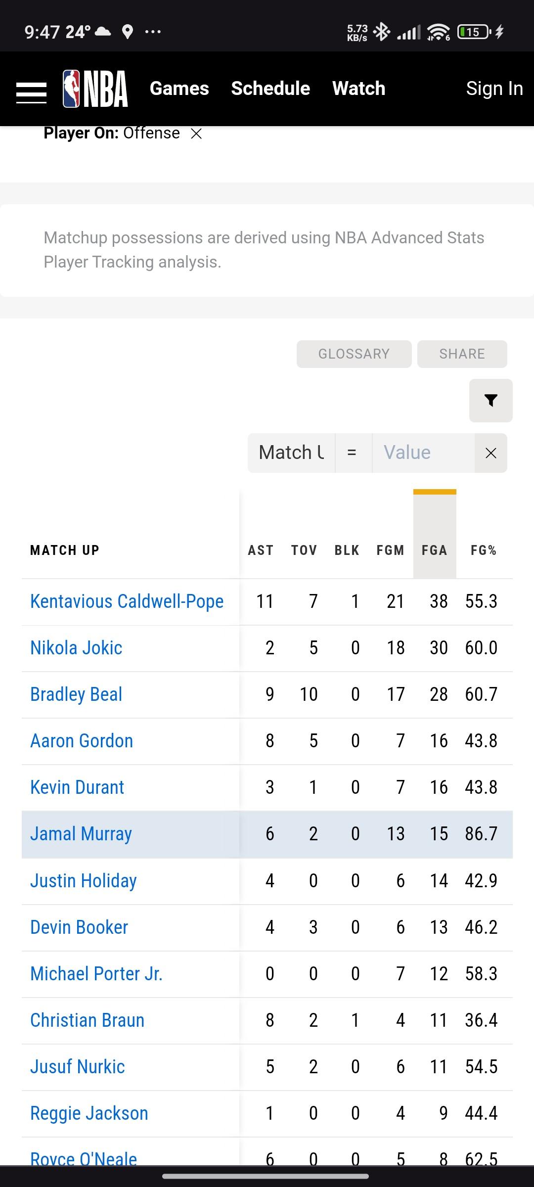Viewport: 534px width, 1187px height.
Task: Go to the Schedule tab
Action: [270, 89]
